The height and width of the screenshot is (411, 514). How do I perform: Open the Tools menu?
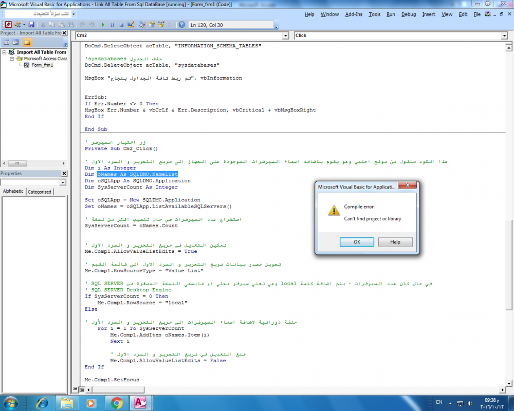pos(374,14)
